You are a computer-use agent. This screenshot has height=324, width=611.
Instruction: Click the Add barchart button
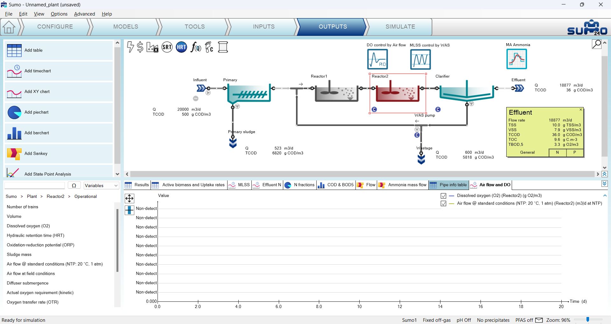pyautogui.click(x=59, y=133)
